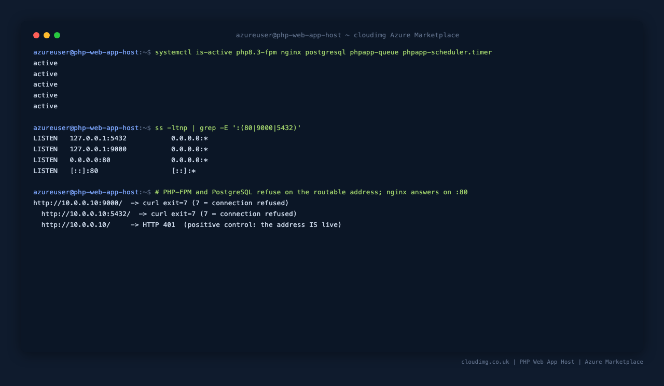Image resolution: width=664 pixels, height=386 pixels.
Task: Click the '# PHP-FPM and PostgreSQL refuse...' comment
Action: (x=311, y=192)
